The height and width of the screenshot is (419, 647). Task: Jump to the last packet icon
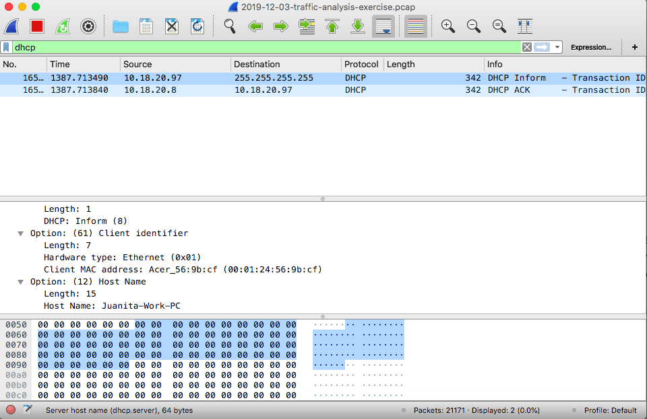coord(358,26)
